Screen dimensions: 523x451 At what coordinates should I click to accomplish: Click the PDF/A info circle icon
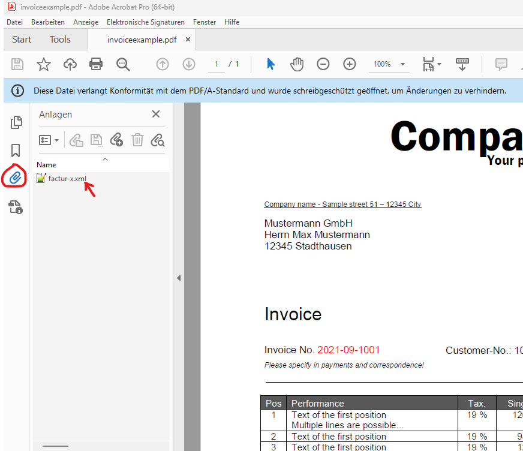pyautogui.click(x=17, y=91)
